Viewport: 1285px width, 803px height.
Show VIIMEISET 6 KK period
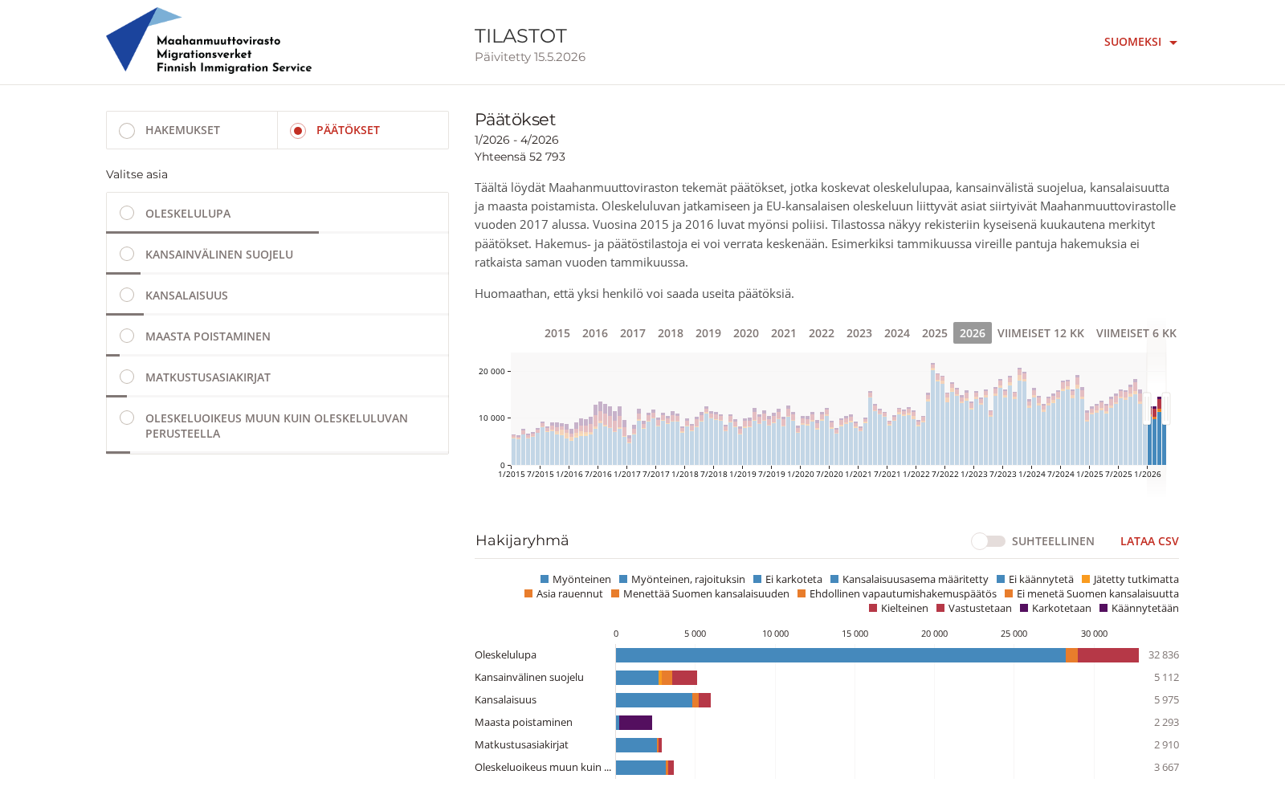(1136, 333)
